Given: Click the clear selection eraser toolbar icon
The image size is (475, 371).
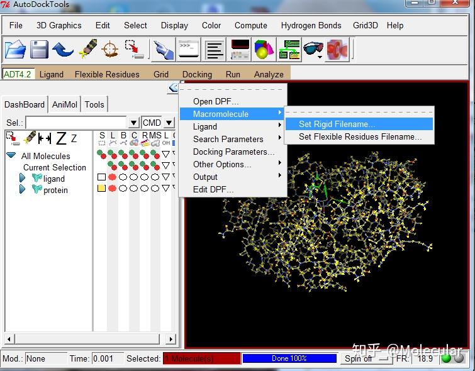Looking at the screenshot, I should pos(88,48).
